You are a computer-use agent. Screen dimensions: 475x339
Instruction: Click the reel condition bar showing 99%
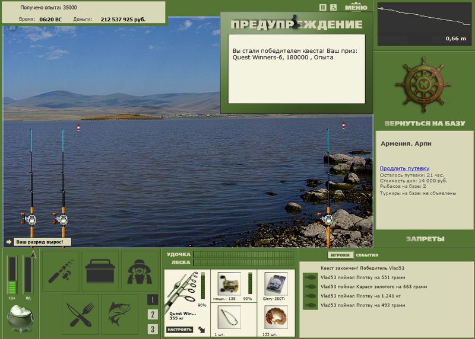tap(250, 283)
